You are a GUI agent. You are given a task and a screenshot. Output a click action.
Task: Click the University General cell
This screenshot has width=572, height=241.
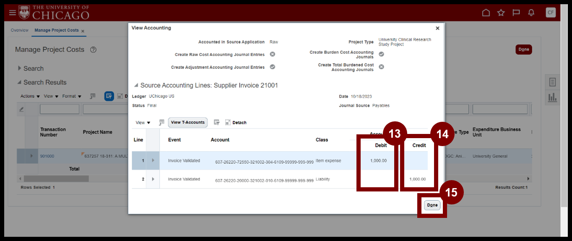[490, 156]
